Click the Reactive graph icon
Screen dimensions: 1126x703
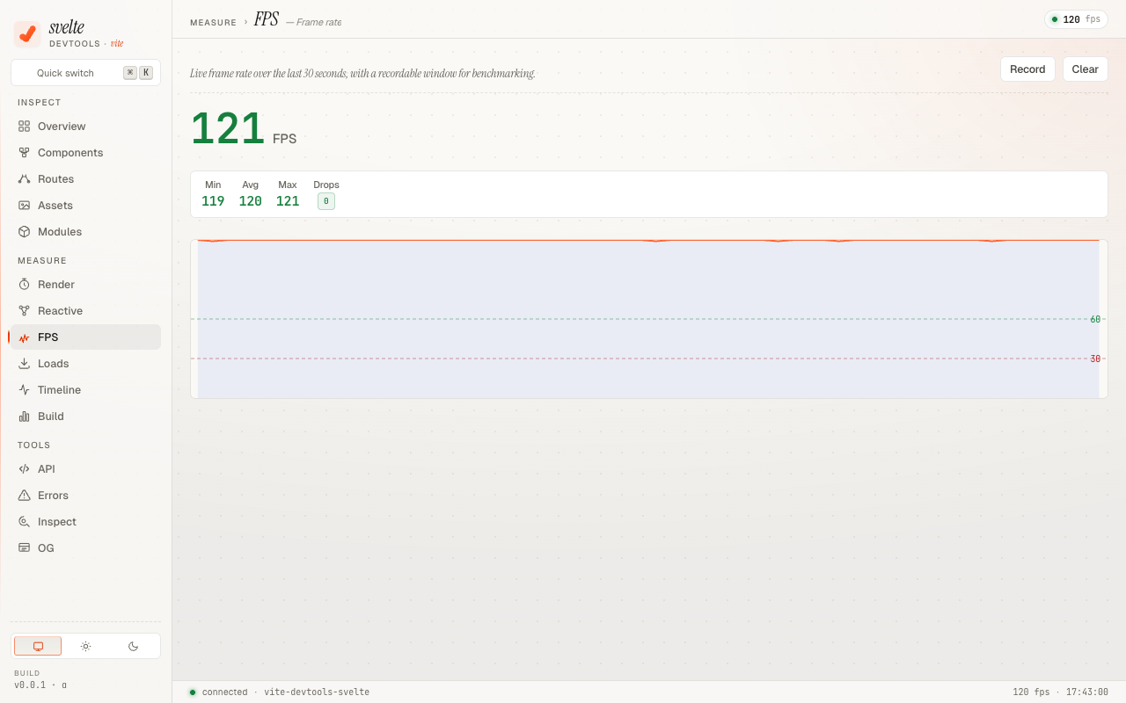(x=25, y=310)
